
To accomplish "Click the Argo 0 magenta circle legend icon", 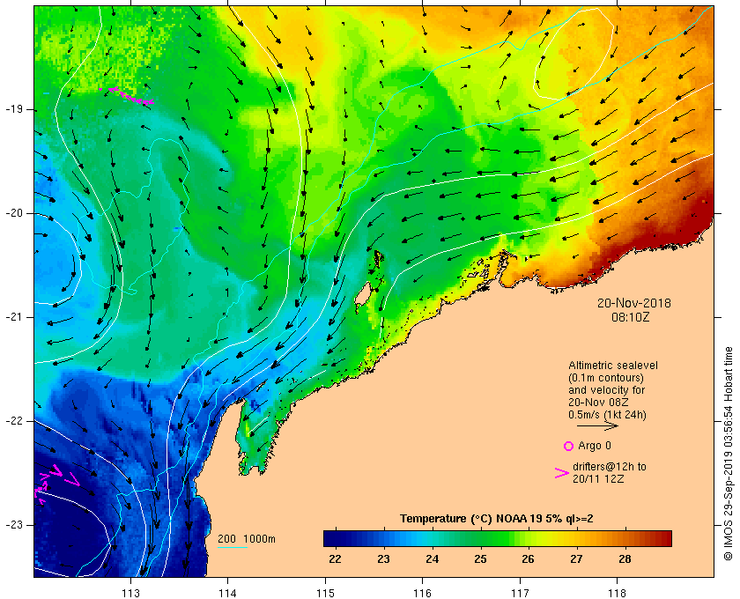I will click(x=568, y=446).
